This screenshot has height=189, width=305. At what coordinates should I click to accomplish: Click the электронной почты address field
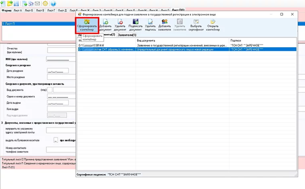[61, 131]
